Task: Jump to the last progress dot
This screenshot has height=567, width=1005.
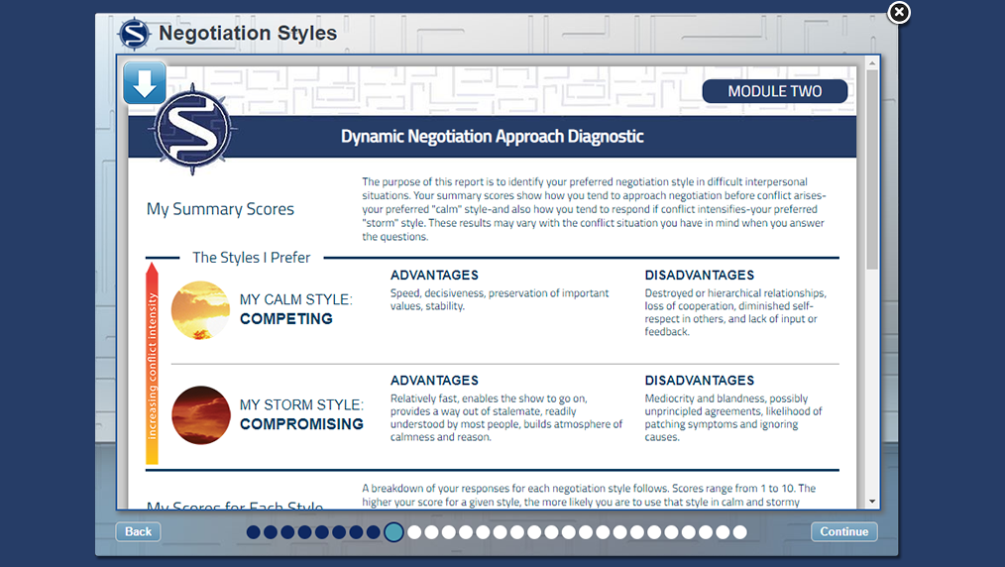Action: (739, 532)
